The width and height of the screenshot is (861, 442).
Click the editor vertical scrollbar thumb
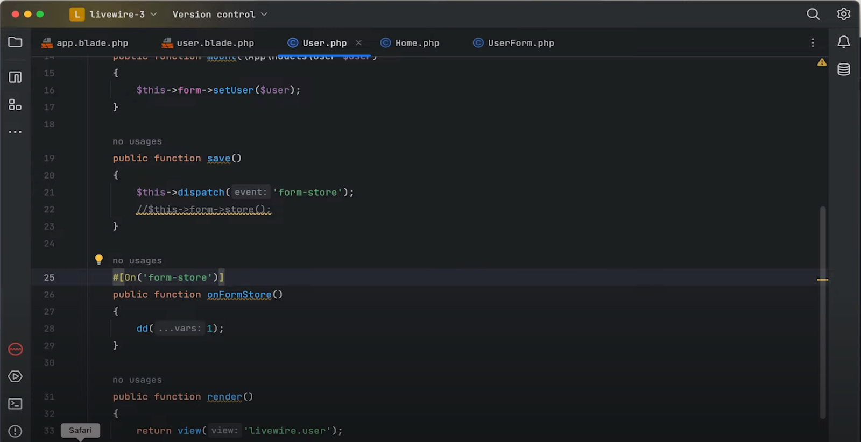tap(822, 312)
